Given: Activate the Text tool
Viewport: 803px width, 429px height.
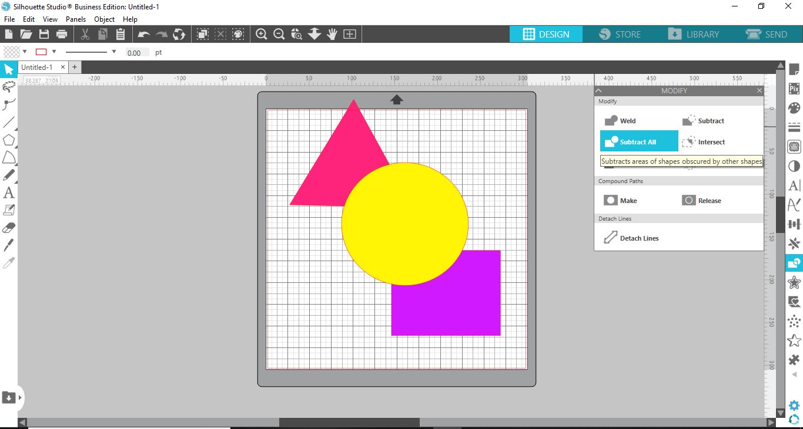Looking at the screenshot, I should pos(9,192).
